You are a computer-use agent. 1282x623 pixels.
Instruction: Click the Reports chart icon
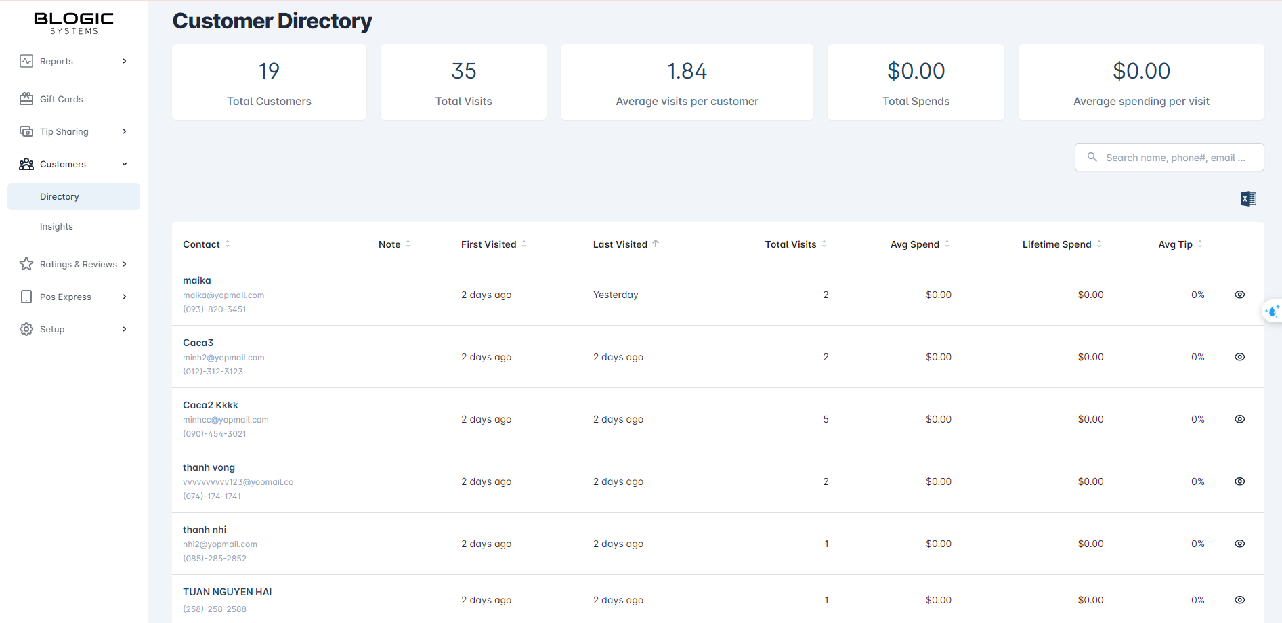(x=26, y=61)
